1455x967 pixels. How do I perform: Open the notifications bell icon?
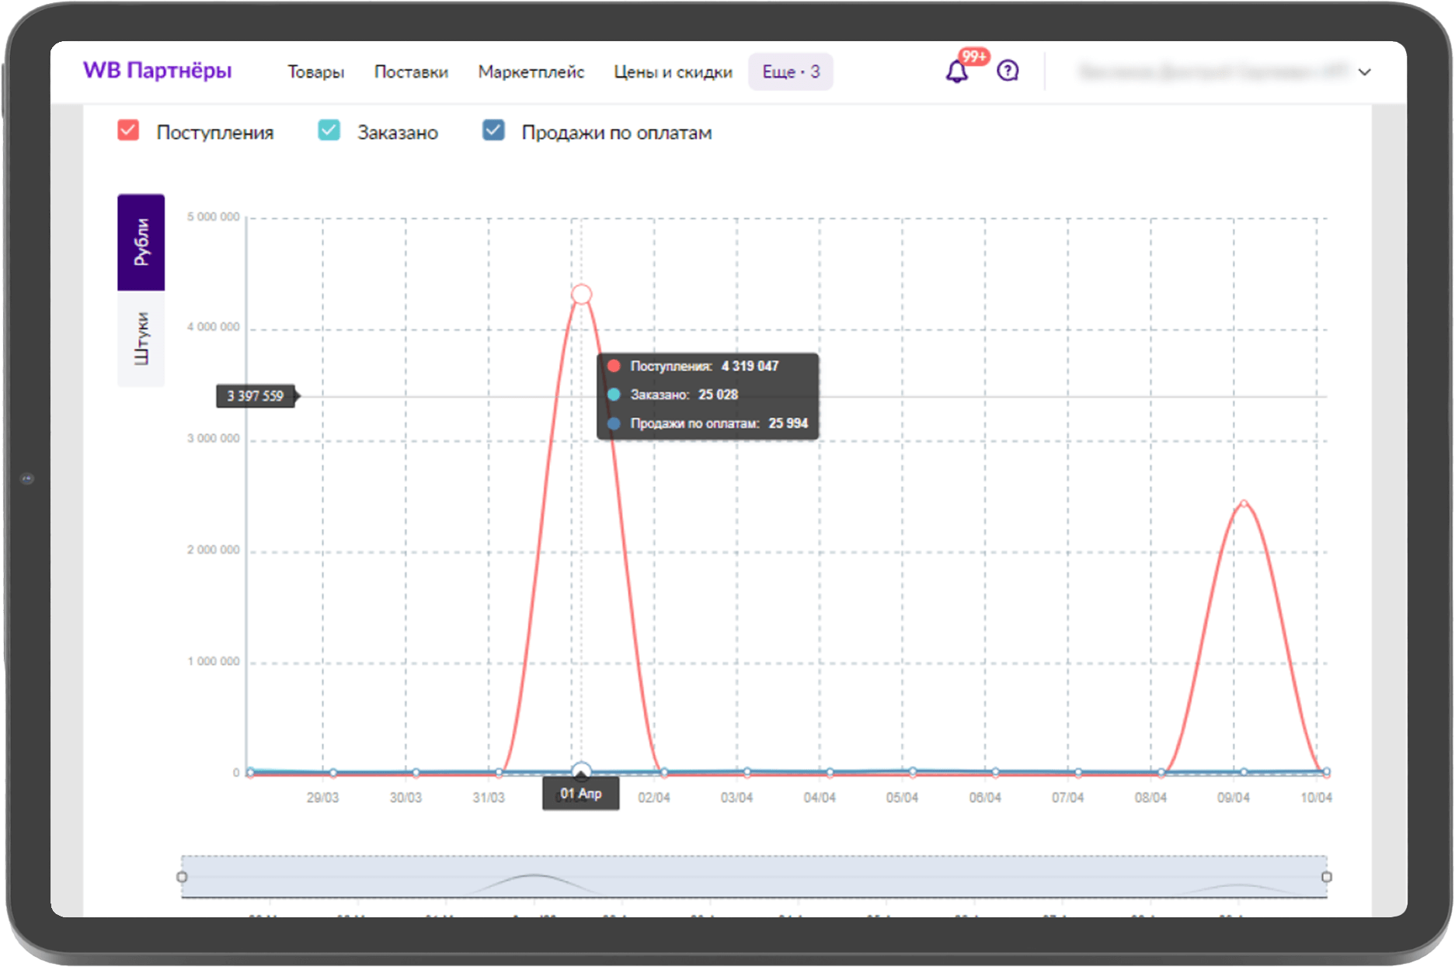point(956,72)
